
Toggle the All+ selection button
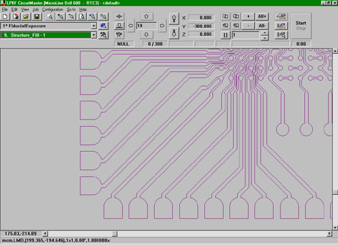pos(262,16)
